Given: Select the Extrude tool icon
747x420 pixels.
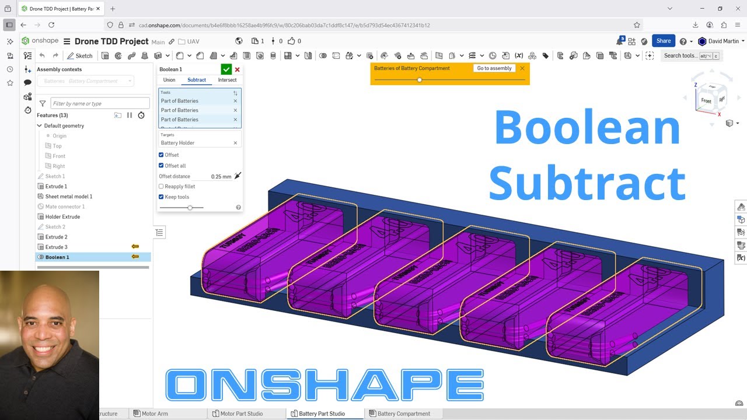Looking at the screenshot, I should (x=105, y=56).
